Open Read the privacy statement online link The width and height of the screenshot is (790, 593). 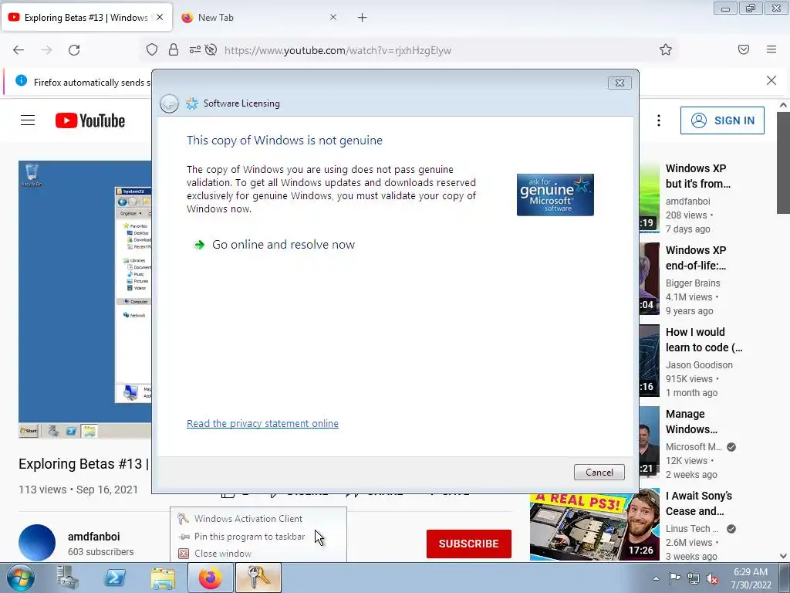click(x=262, y=424)
